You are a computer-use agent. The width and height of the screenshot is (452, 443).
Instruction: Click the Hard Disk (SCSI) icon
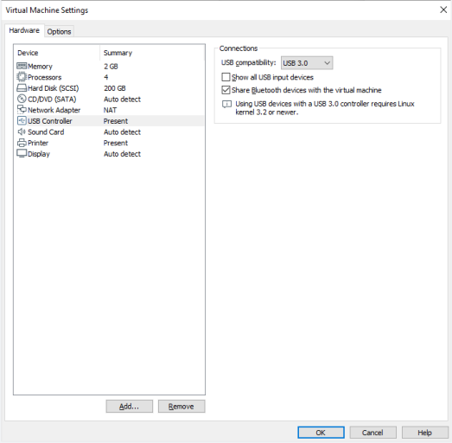tap(22, 87)
